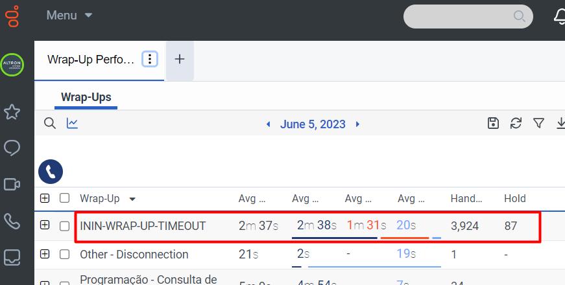Open the inbox sidebar icon
Screen dimensions: 565x285
click(12, 257)
